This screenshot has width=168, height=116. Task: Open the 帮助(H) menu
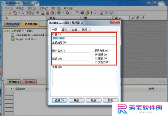click(x=68, y=8)
